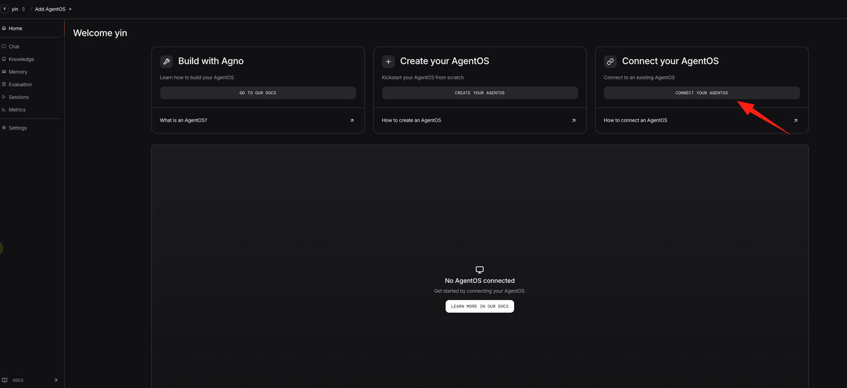The image size is (847, 388).
Task: Click the monitor icon above No AgentOS connected
Action: point(480,270)
